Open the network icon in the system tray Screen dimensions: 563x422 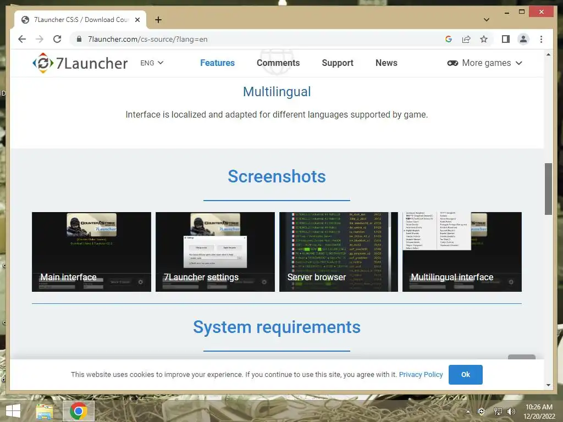pyautogui.click(x=498, y=411)
